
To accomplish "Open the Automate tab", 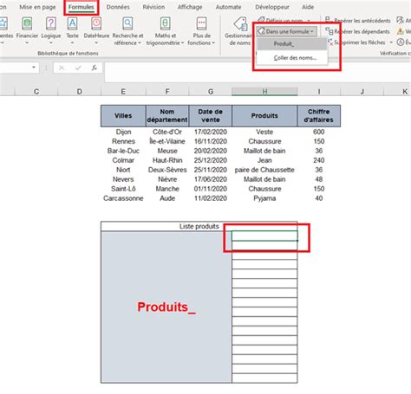I will (x=228, y=7).
